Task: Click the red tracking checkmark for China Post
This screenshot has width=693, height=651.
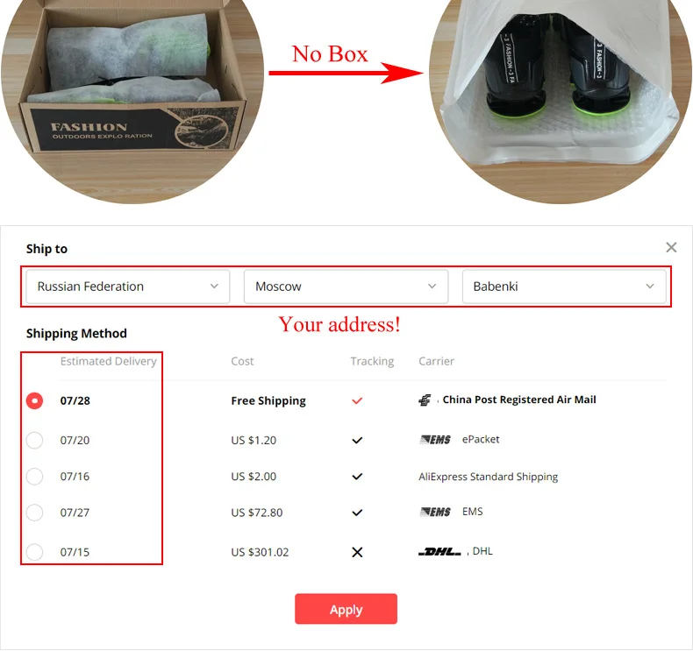Action: [357, 400]
